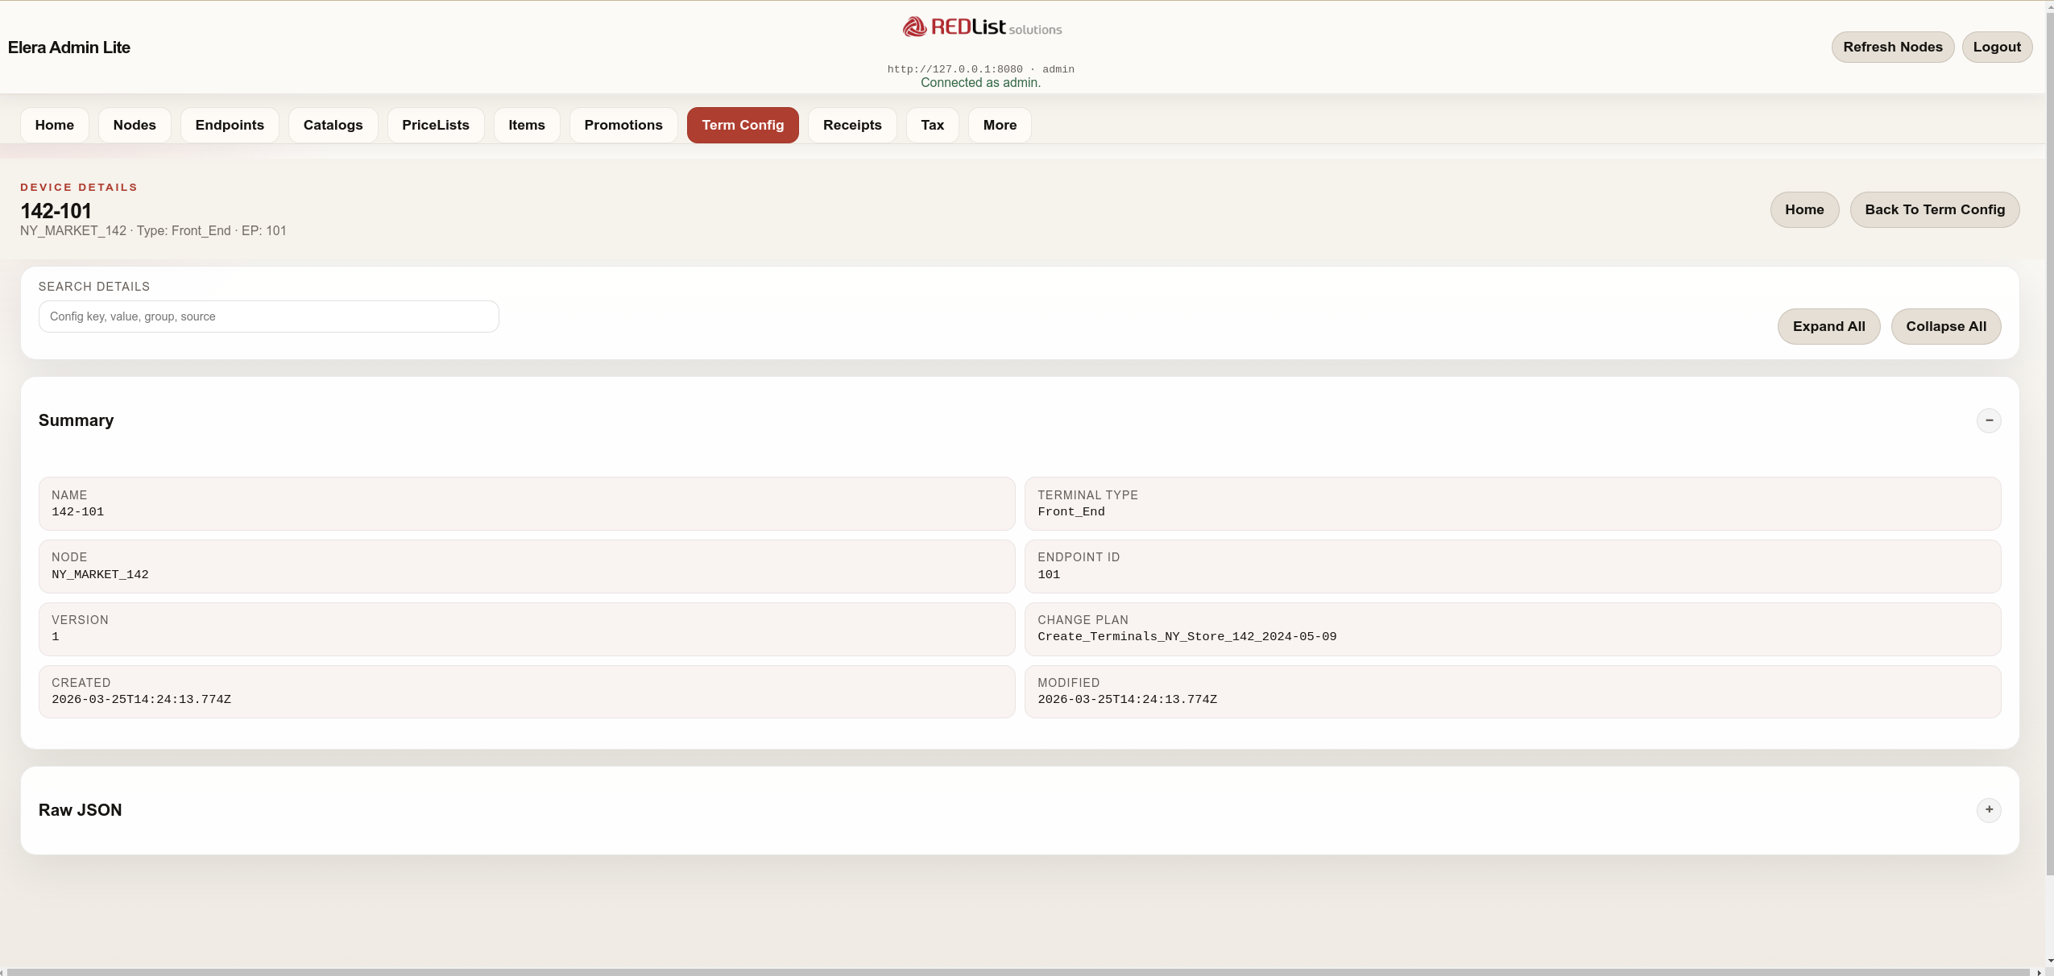Click the Collapse All button
2054x976 pixels.
coord(1946,326)
